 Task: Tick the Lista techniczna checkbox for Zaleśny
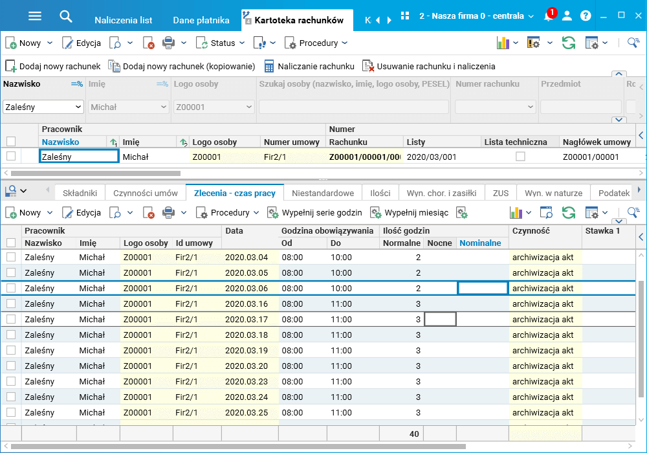pos(520,157)
